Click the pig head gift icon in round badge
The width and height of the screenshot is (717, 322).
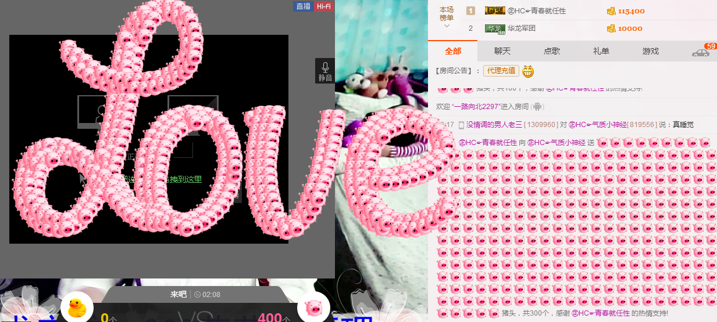pos(314,307)
